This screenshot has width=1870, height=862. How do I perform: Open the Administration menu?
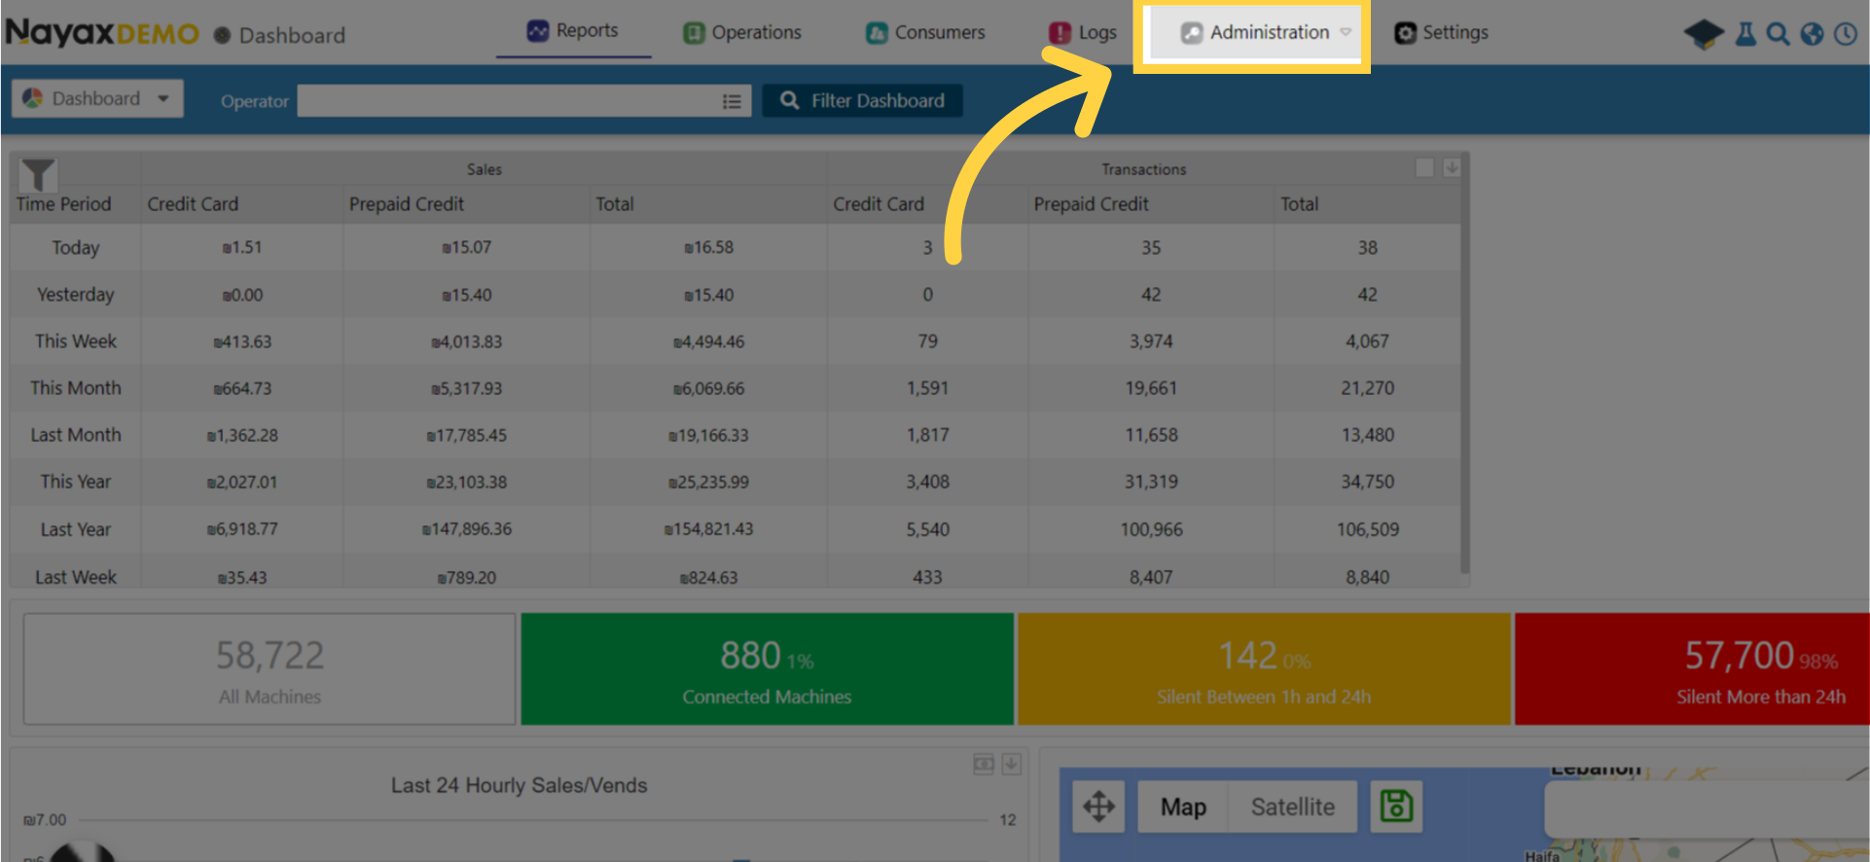click(x=1253, y=33)
